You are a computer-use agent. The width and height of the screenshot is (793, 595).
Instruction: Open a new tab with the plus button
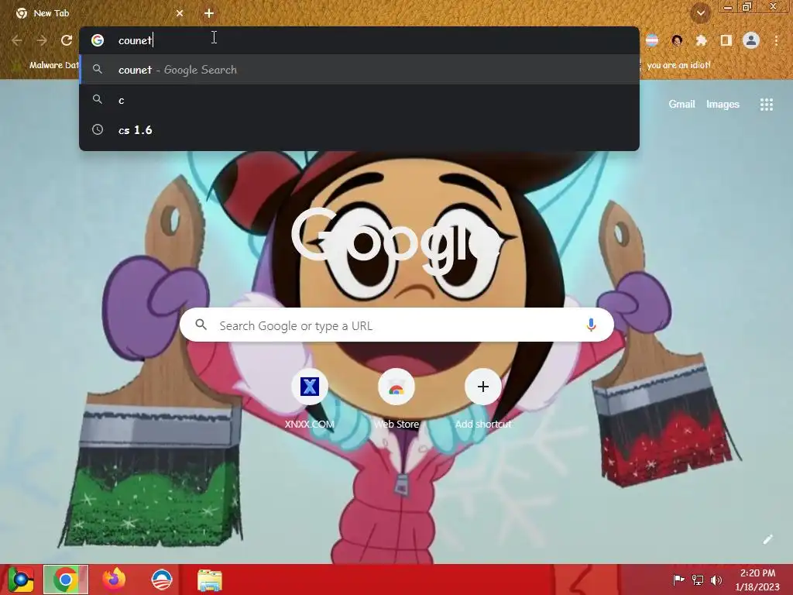pyautogui.click(x=209, y=13)
